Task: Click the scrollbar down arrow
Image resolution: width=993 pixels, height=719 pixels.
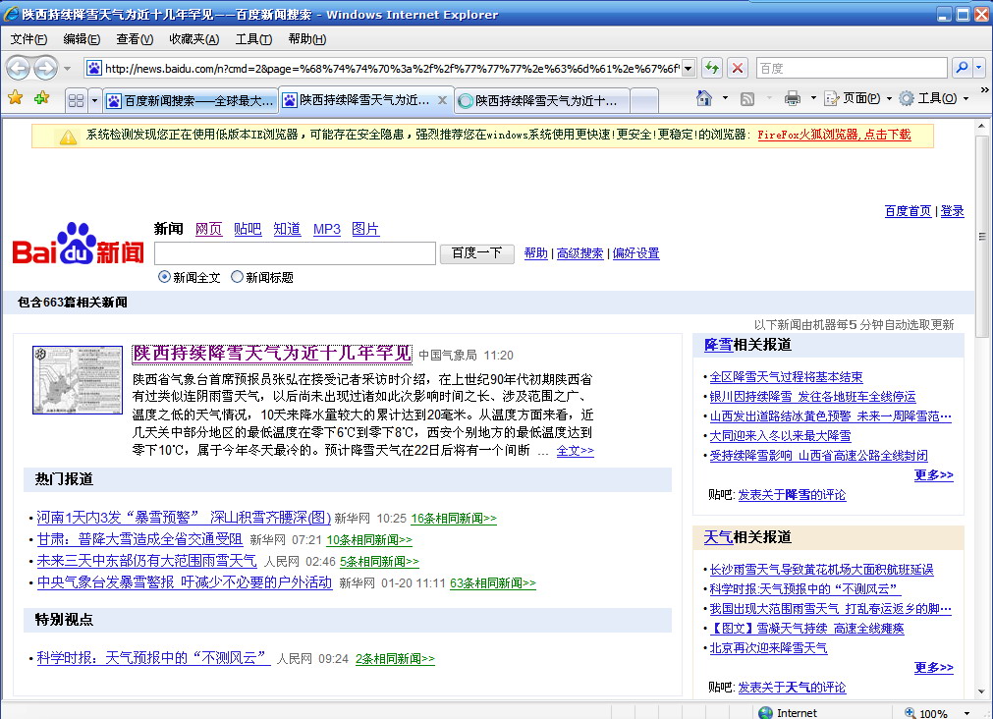Action: tap(982, 691)
